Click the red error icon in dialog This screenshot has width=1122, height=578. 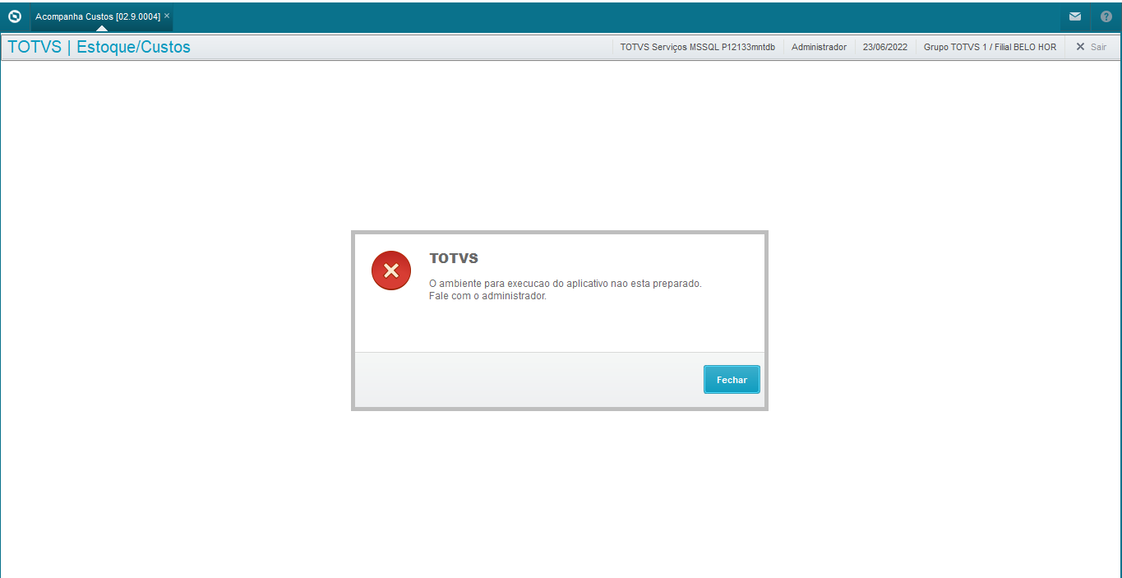coord(391,271)
